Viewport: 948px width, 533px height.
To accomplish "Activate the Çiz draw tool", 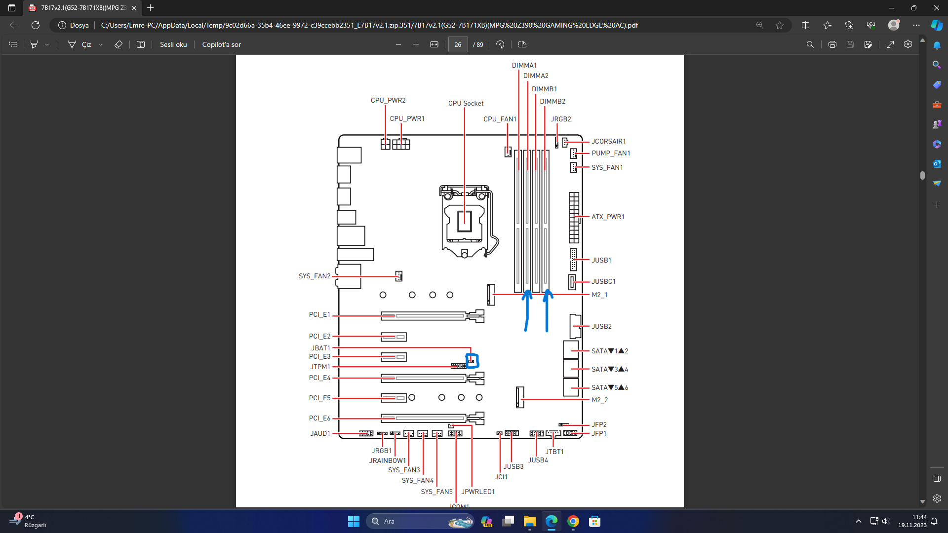I will [79, 44].
